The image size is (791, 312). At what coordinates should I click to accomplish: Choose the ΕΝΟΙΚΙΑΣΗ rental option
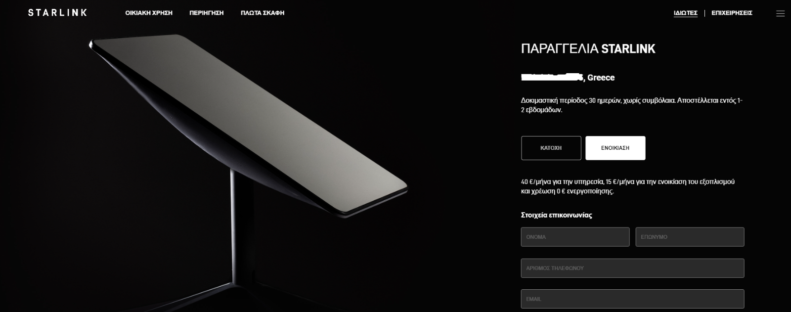tap(615, 148)
